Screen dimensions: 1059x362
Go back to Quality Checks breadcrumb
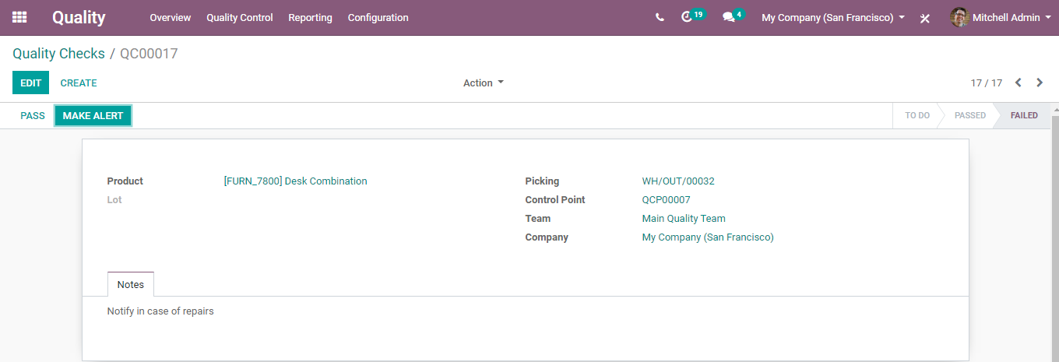pos(58,54)
